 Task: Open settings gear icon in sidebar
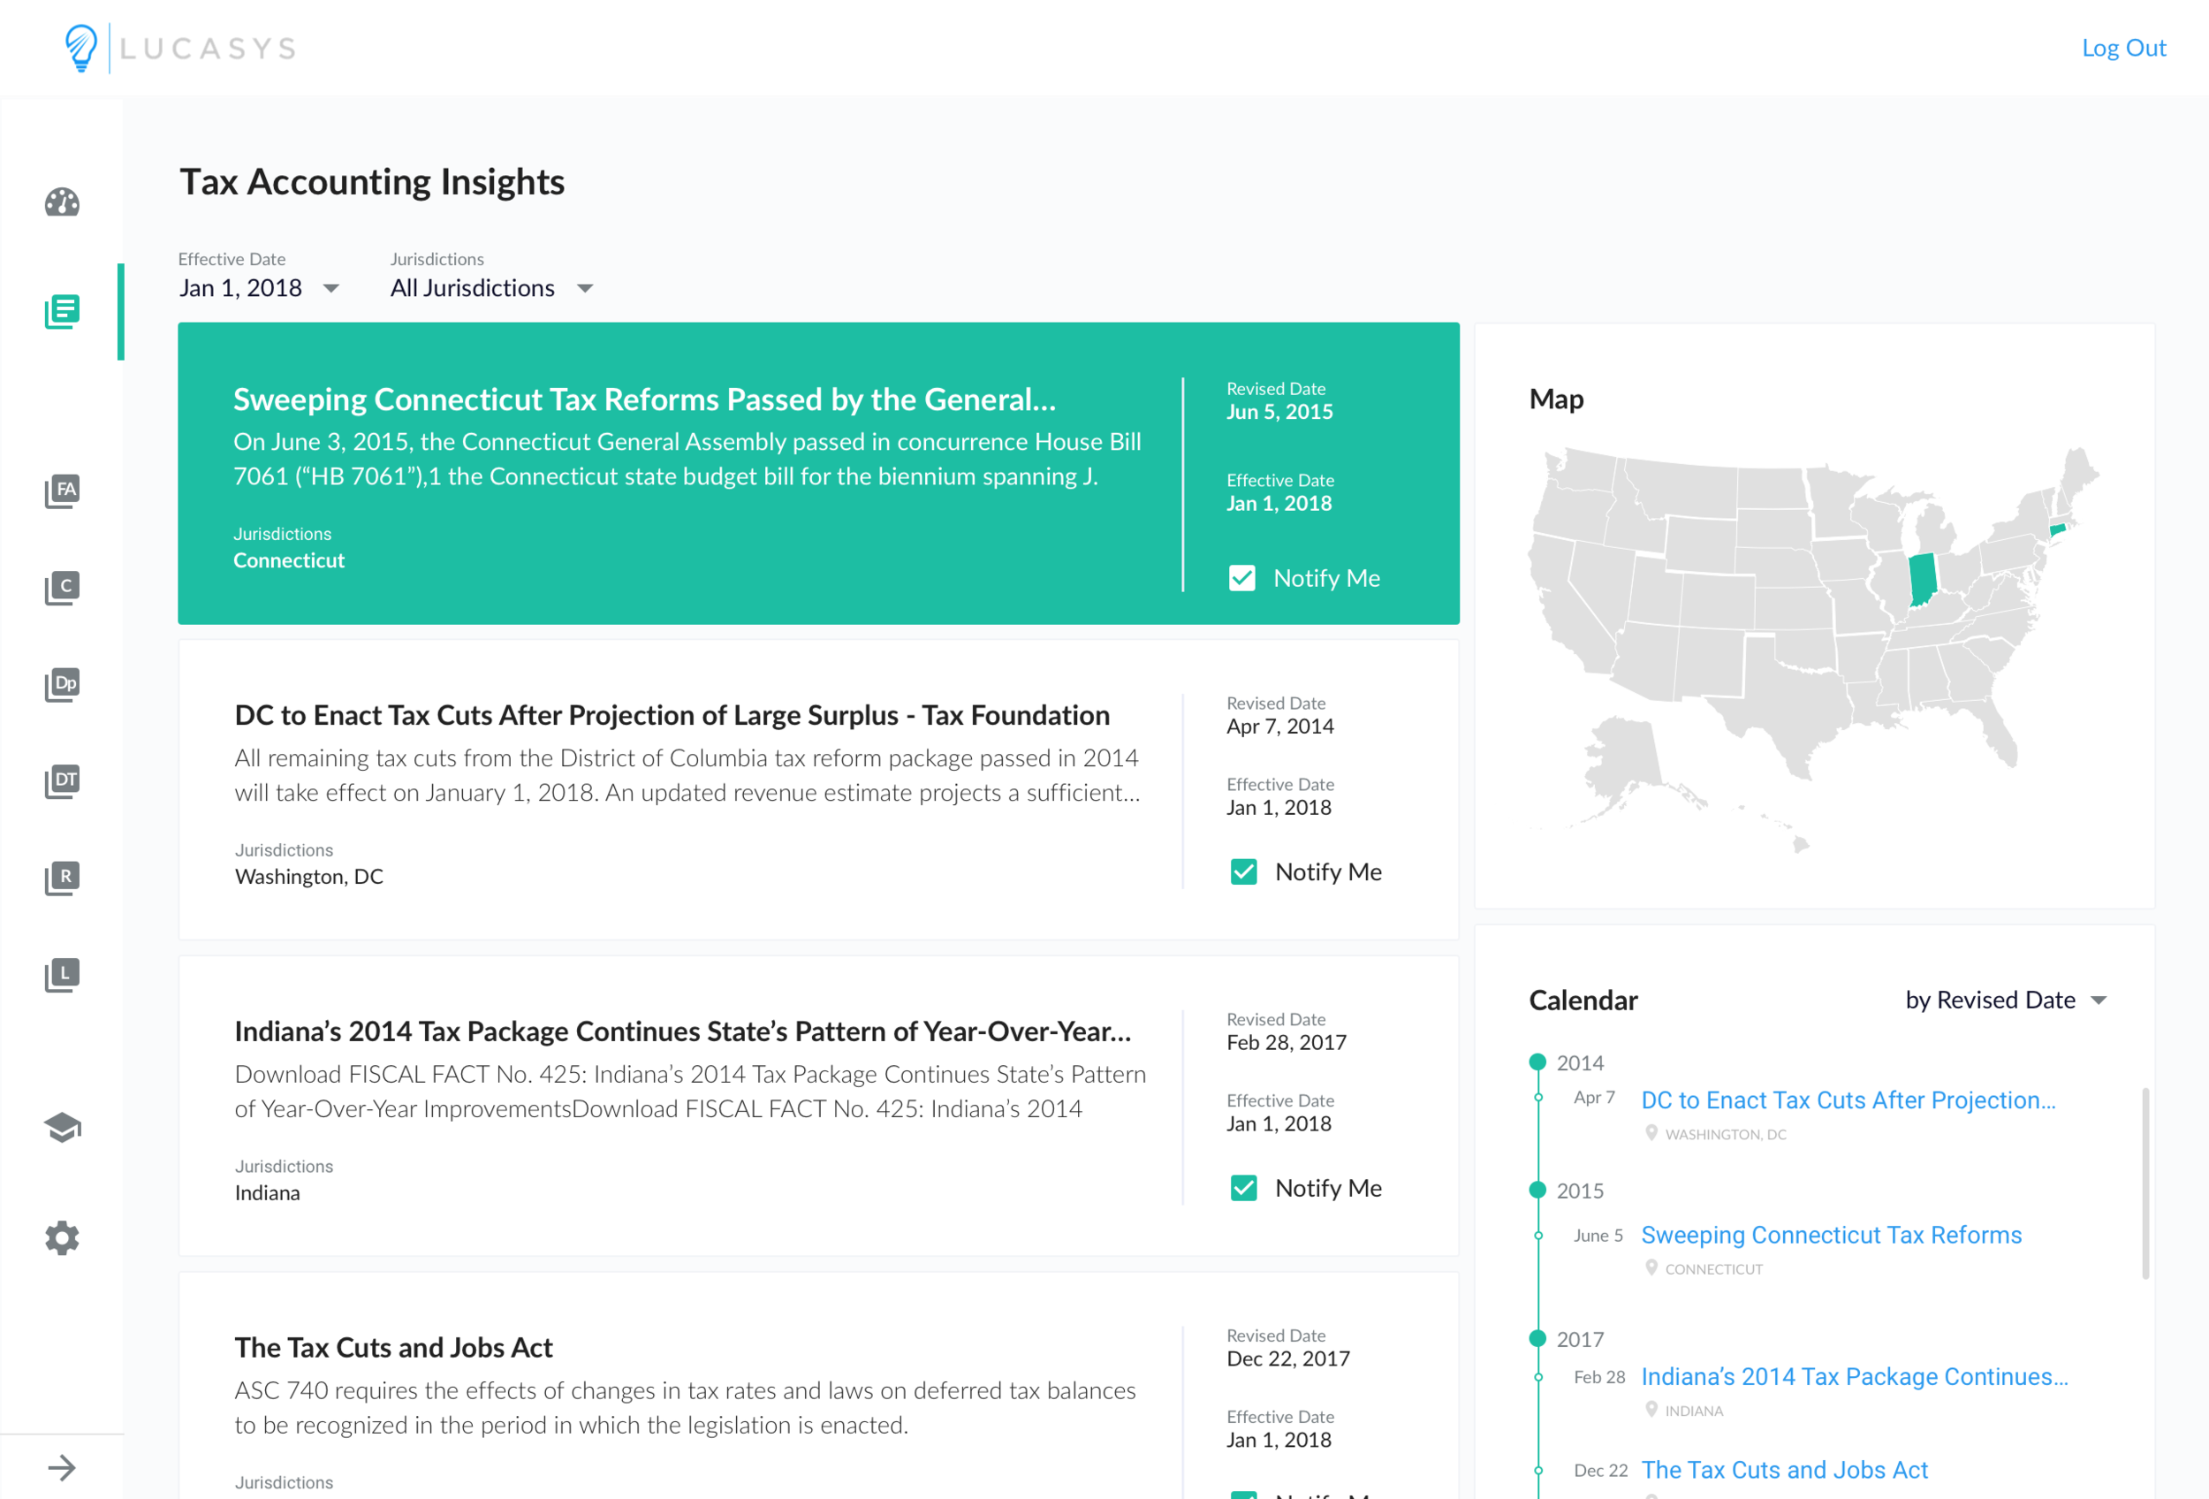(62, 1237)
